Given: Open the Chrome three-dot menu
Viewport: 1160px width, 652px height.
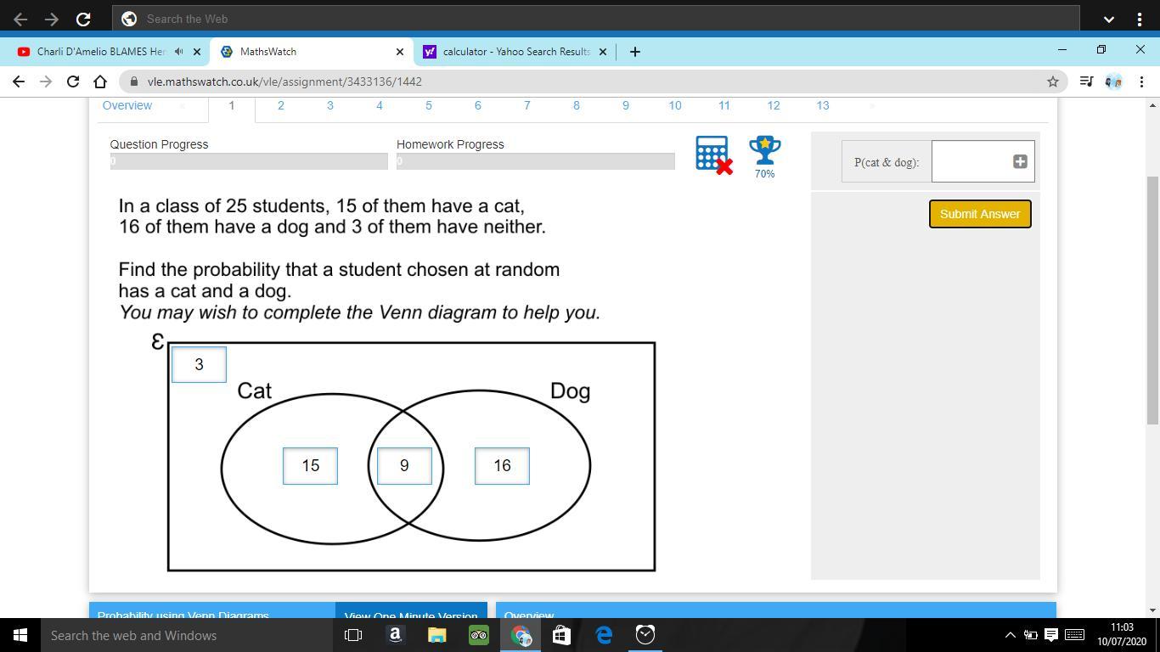Looking at the screenshot, I should pos(1141,81).
